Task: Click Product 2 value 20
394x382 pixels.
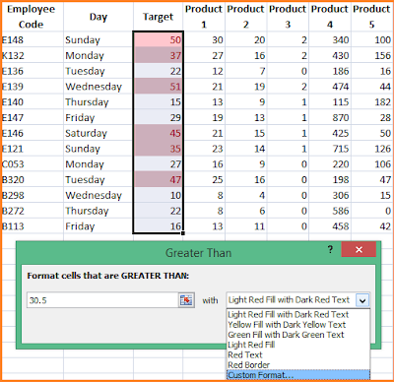Action: [x=246, y=40]
